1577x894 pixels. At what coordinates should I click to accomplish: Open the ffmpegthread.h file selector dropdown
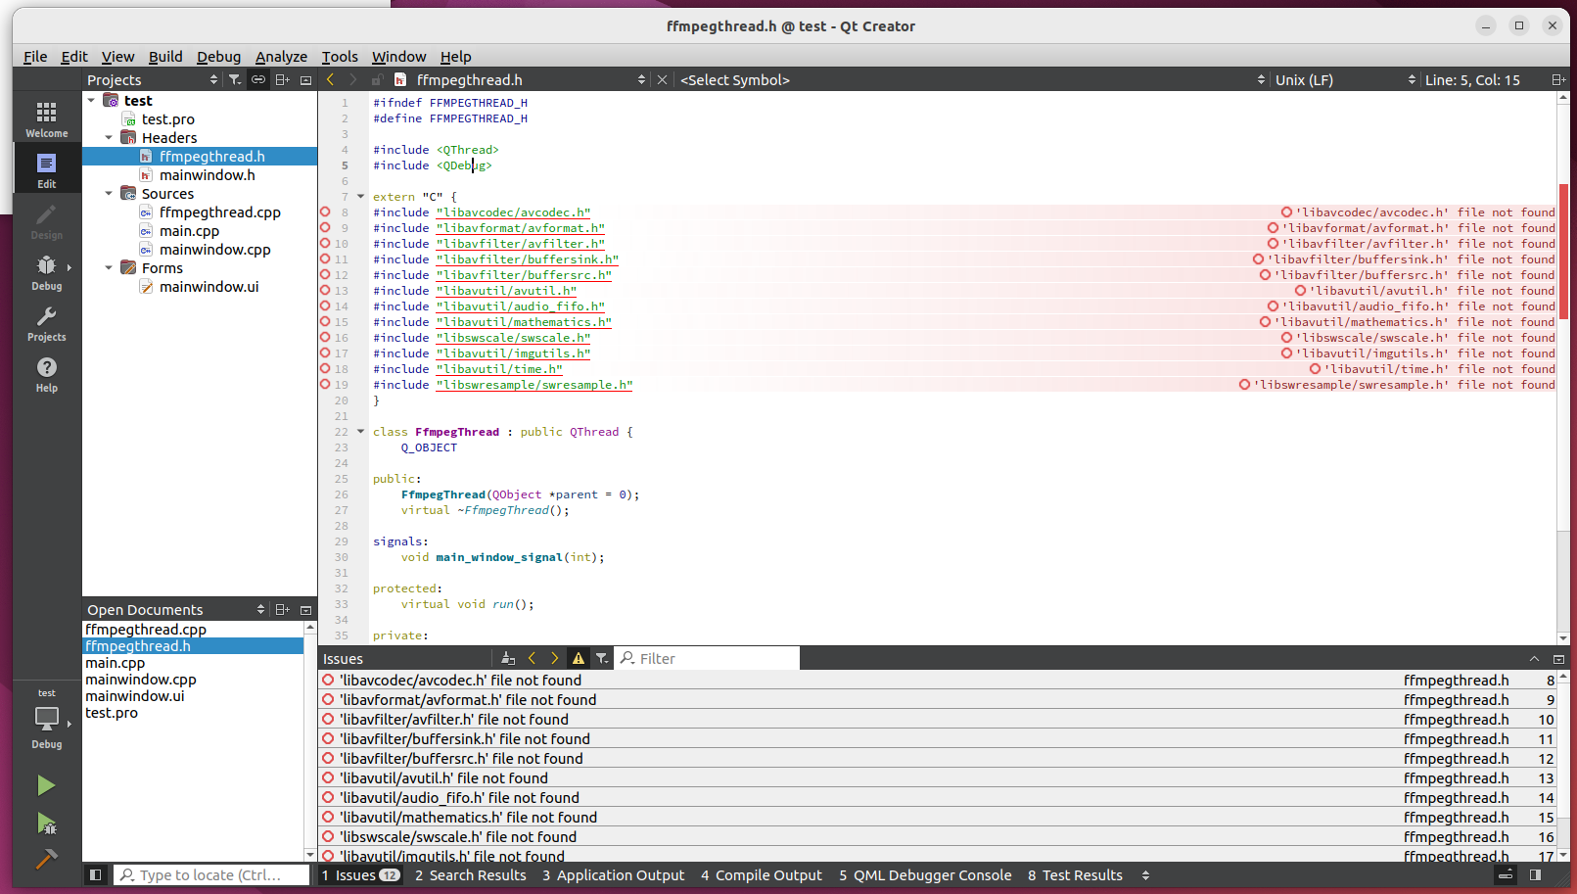click(519, 79)
